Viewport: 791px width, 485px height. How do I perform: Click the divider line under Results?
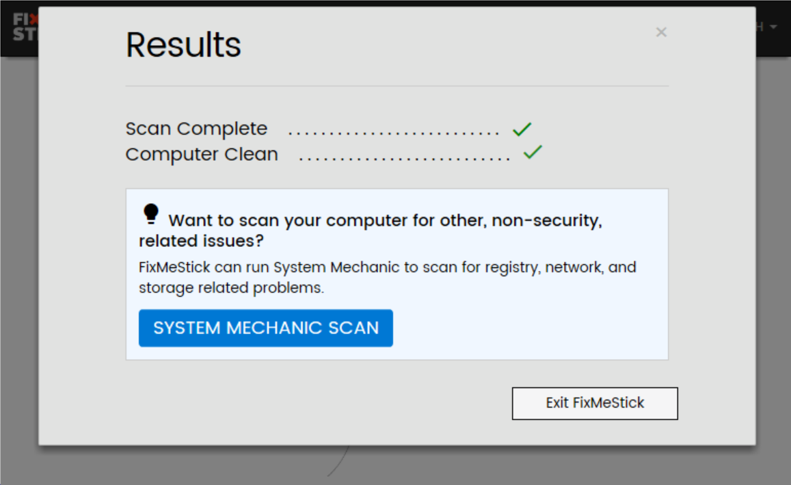[x=397, y=86]
